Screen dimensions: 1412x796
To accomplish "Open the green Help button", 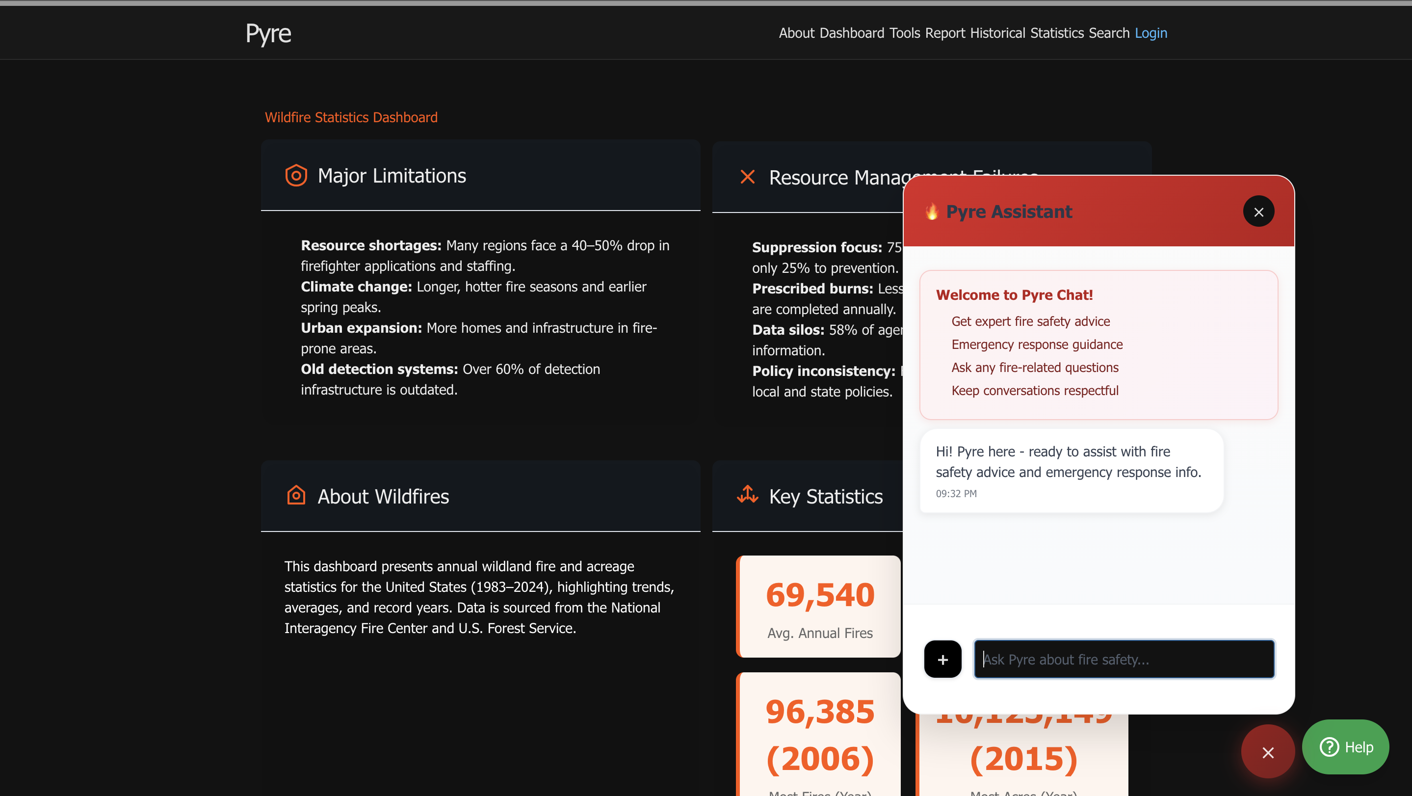I will pos(1345,746).
